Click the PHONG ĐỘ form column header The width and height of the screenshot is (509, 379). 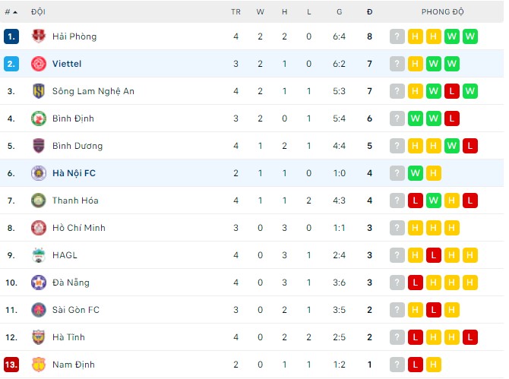point(443,12)
